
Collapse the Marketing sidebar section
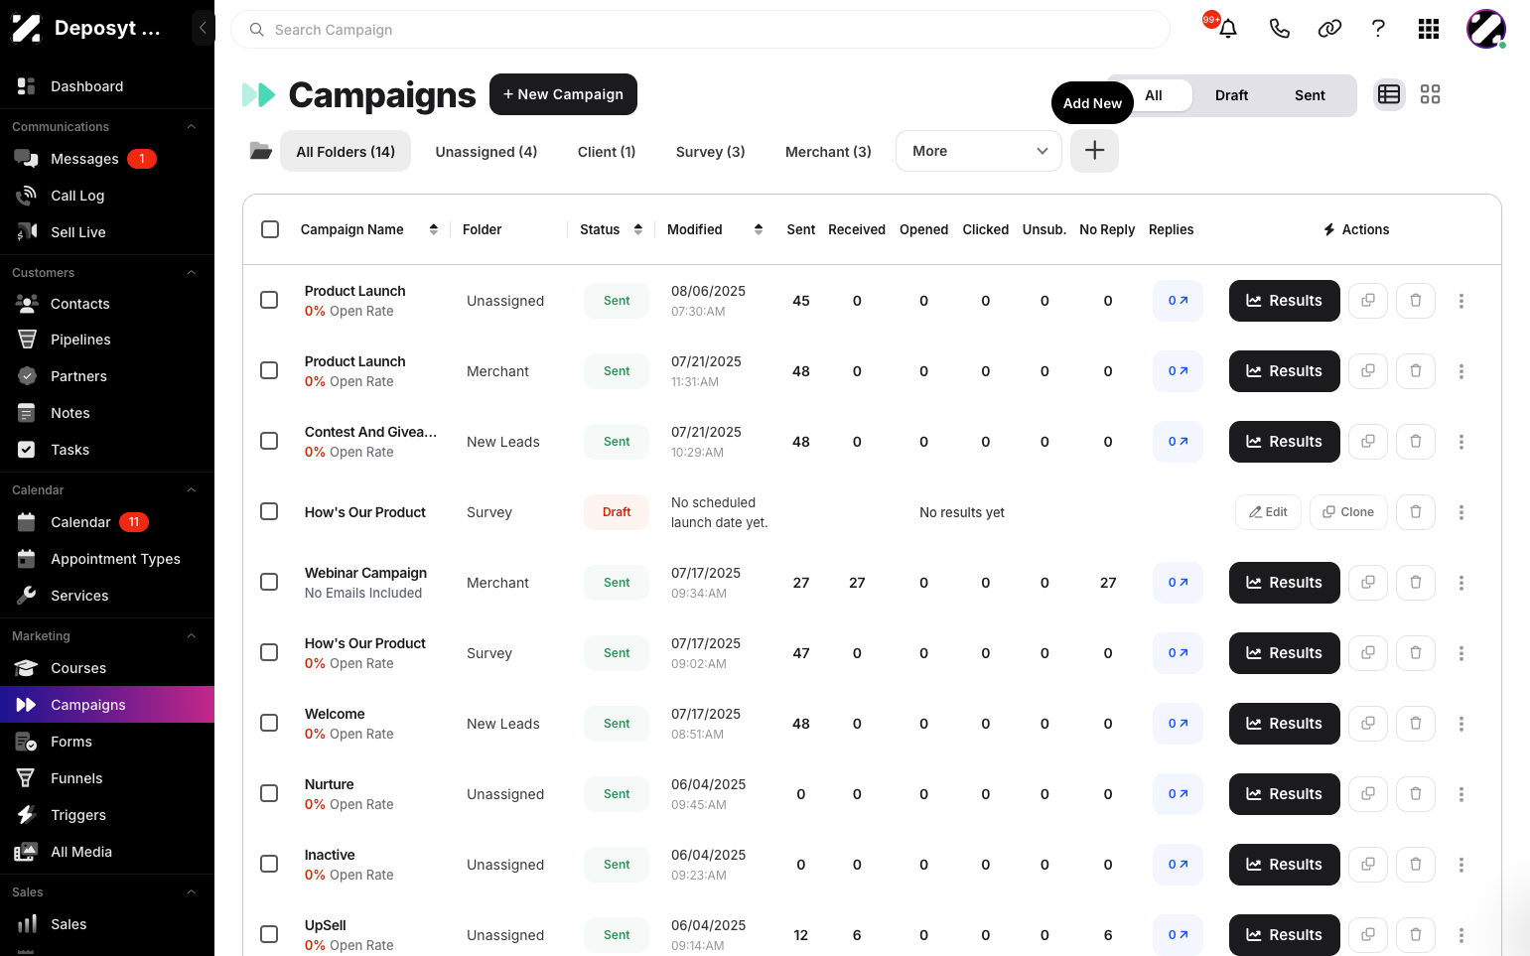(192, 636)
